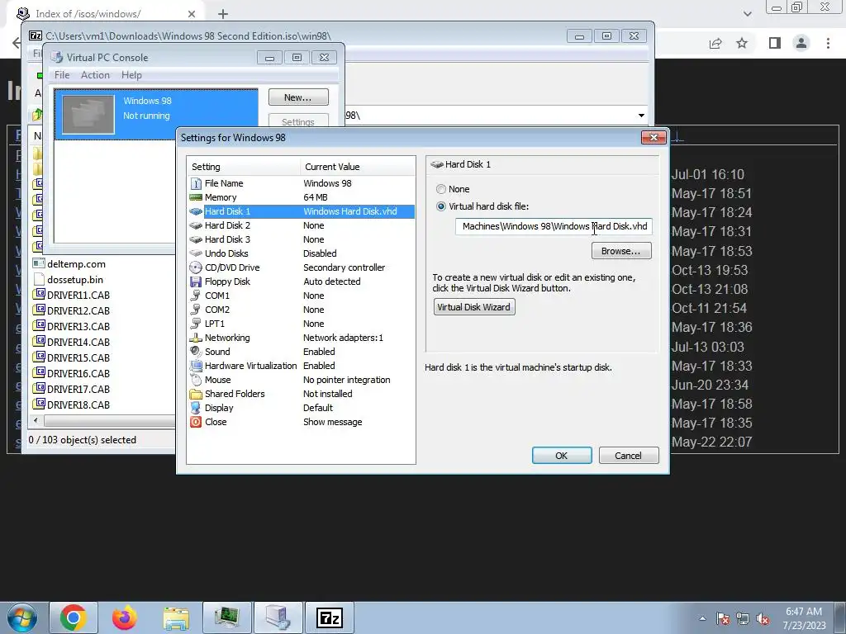Click the Browse... button
Viewport: 846px width, 634px height.
coord(621,251)
